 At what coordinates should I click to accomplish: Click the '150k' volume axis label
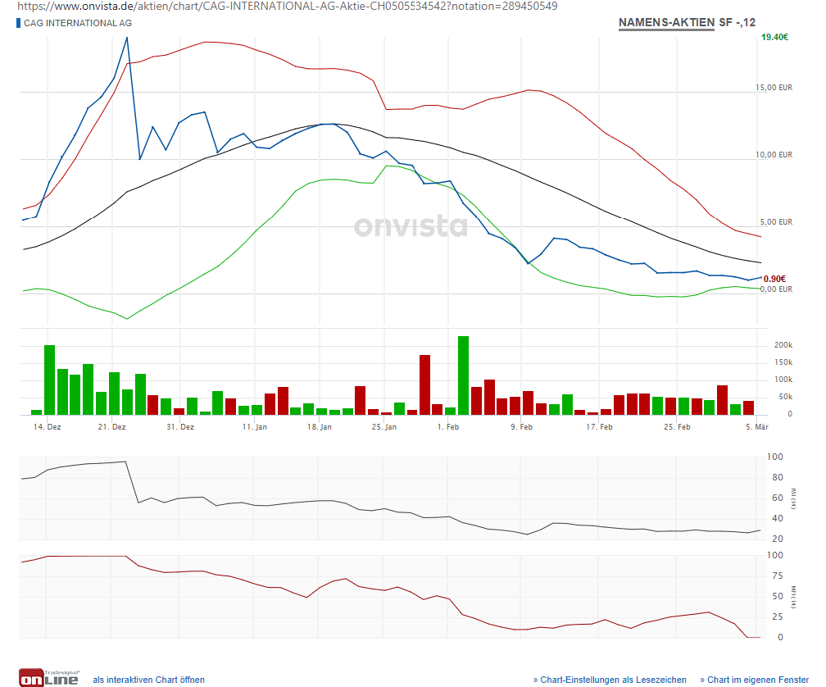(783, 362)
